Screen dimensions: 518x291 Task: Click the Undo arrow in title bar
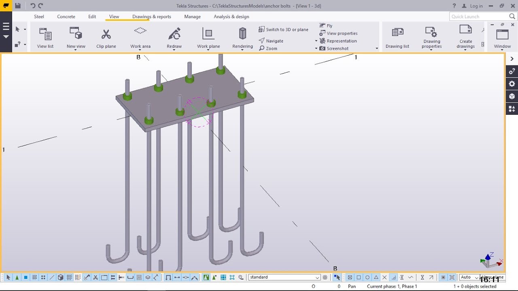pos(33,6)
